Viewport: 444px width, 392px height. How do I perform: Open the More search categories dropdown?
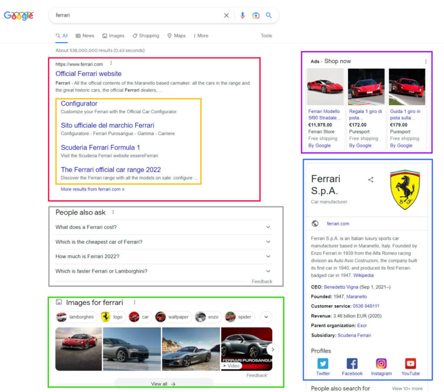[201, 36]
